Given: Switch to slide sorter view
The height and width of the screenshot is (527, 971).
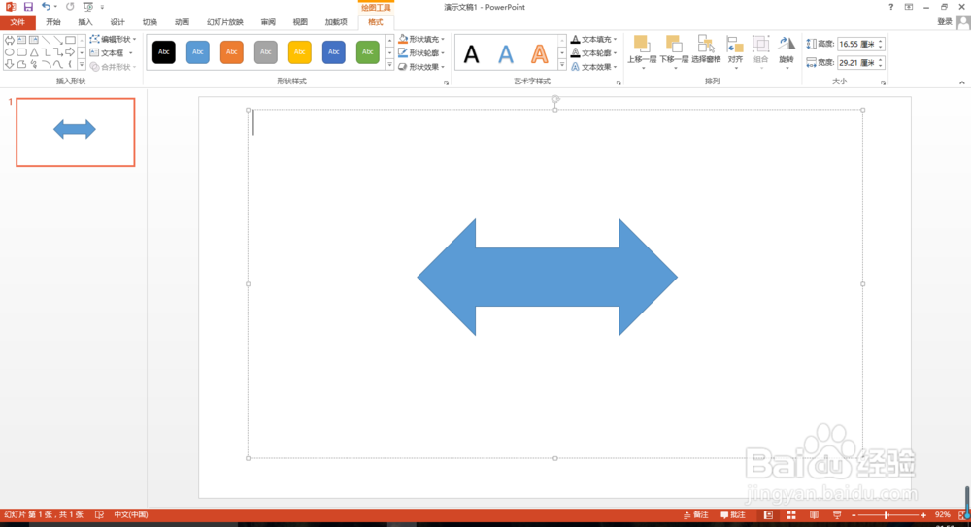Looking at the screenshot, I should click(x=791, y=515).
